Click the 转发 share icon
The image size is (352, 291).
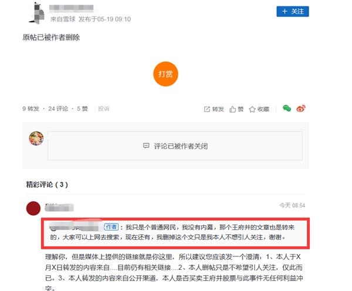(x=207, y=109)
